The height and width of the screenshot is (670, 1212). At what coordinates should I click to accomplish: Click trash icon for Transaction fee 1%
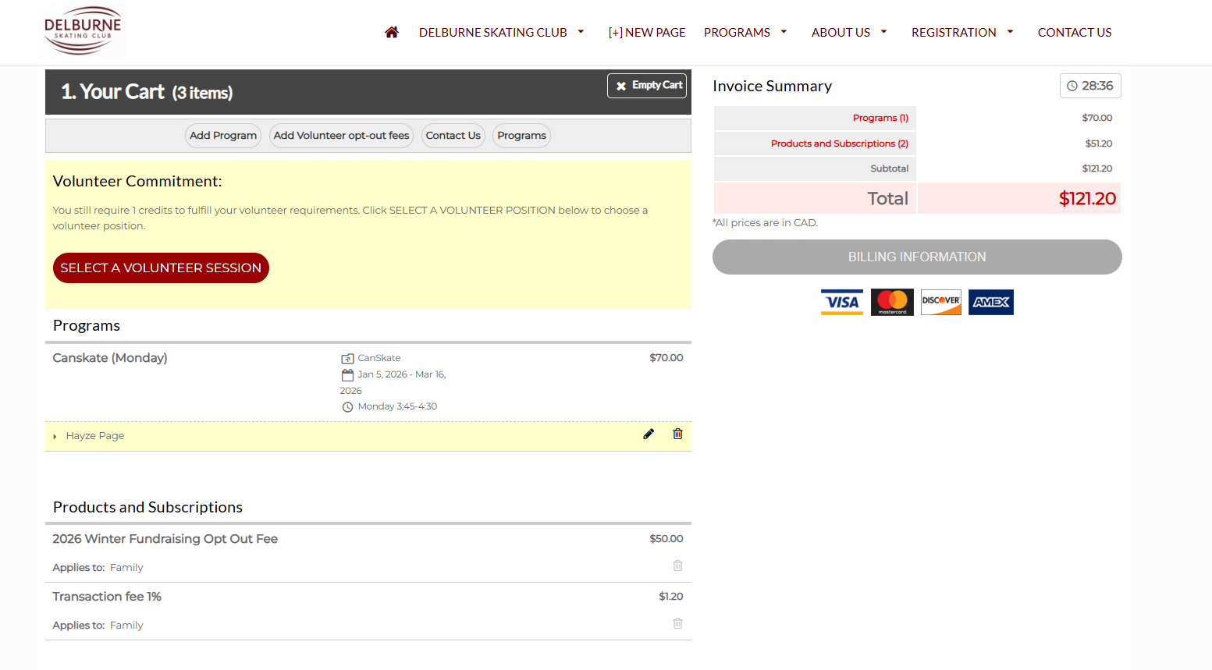click(677, 623)
